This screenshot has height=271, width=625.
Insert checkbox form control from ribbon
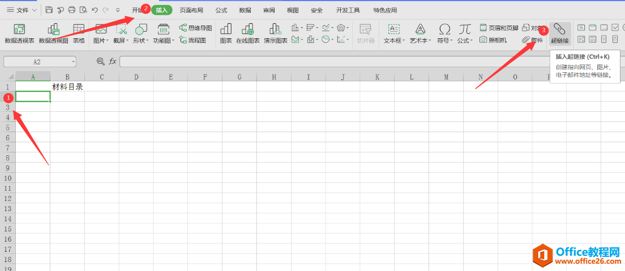[x=615, y=27]
